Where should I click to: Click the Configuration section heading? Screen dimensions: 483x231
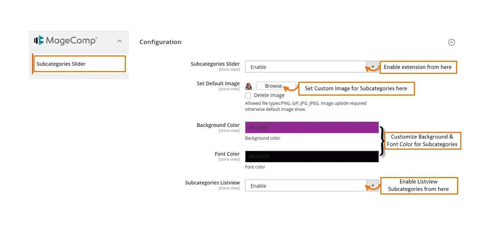click(160, 42)
